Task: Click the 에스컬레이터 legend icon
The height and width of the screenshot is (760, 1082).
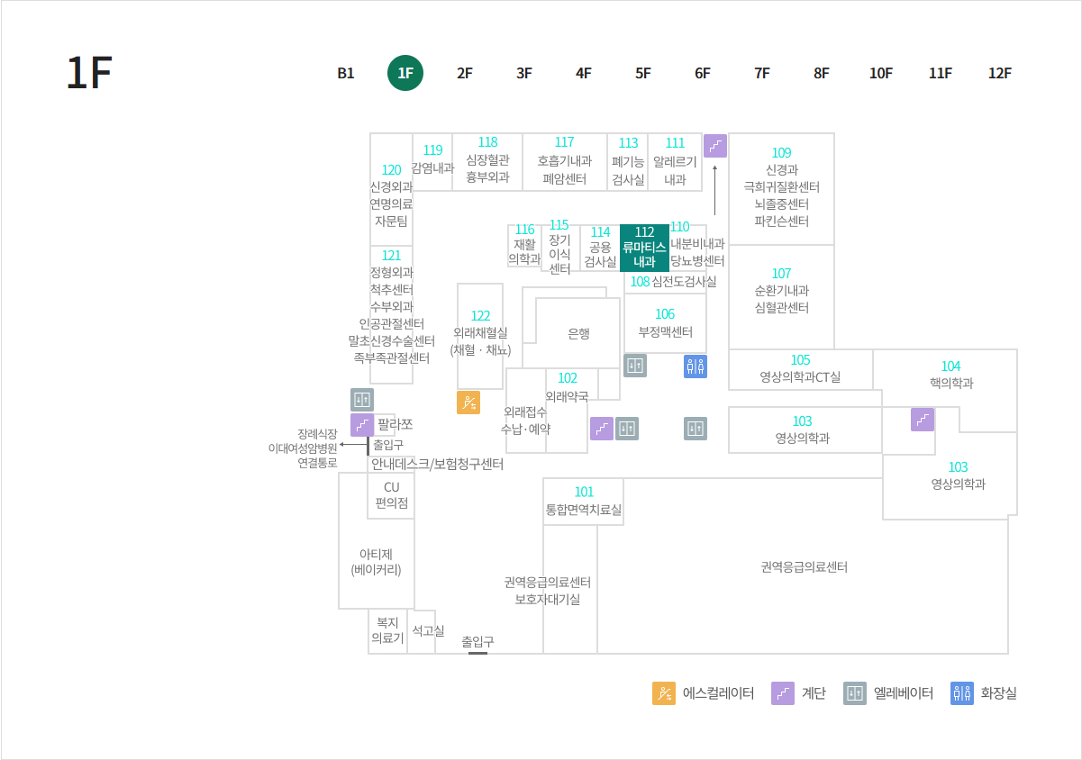Action: [x=664, y=693]
